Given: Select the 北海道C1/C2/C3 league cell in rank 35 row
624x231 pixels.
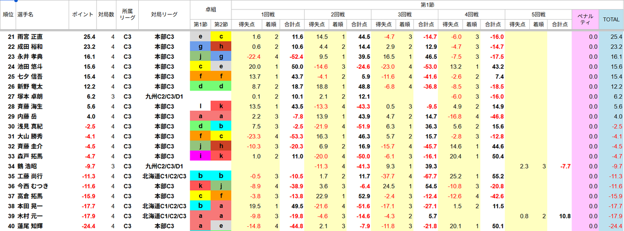Looking at the screenshot, I should click(x=164, y=176).
